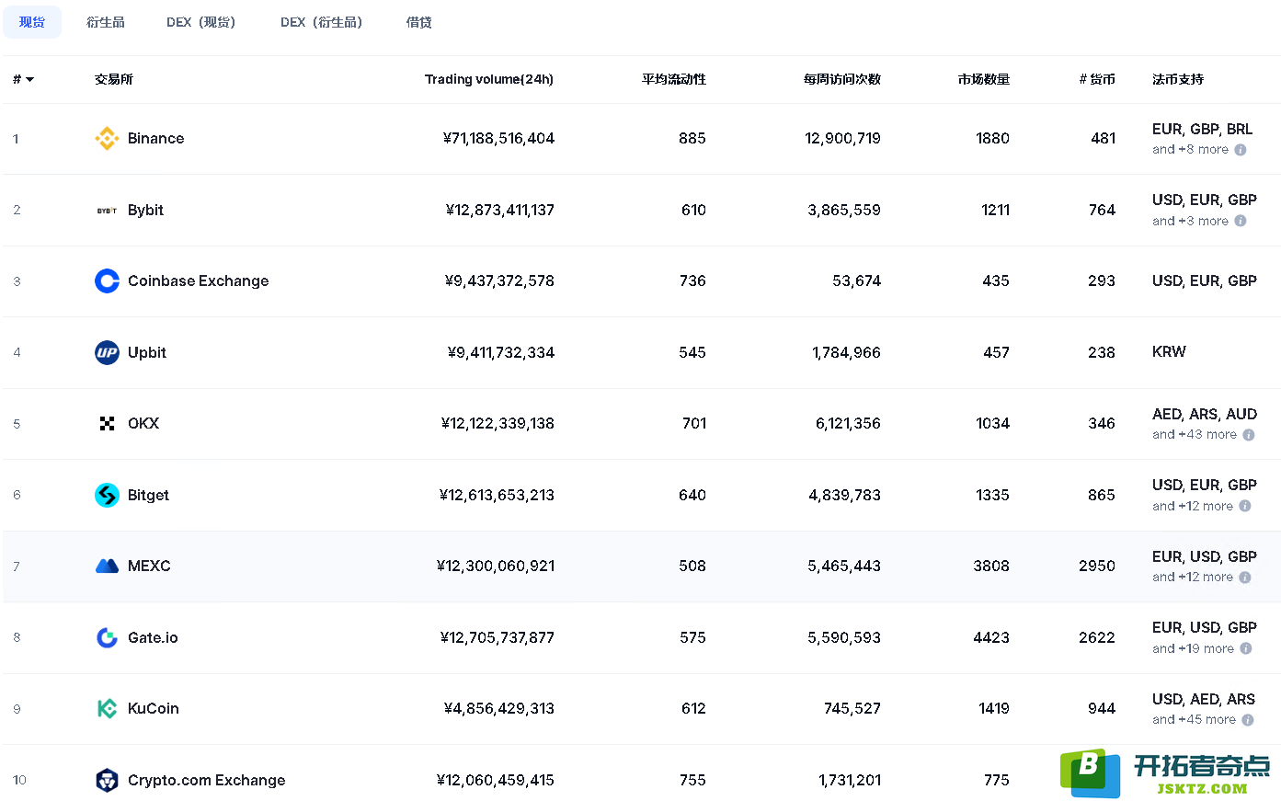This screenshot has width=1281, height=801.
Task: Click 'and +12 more' in Bitget row
Action: [x=1193, y=506]
